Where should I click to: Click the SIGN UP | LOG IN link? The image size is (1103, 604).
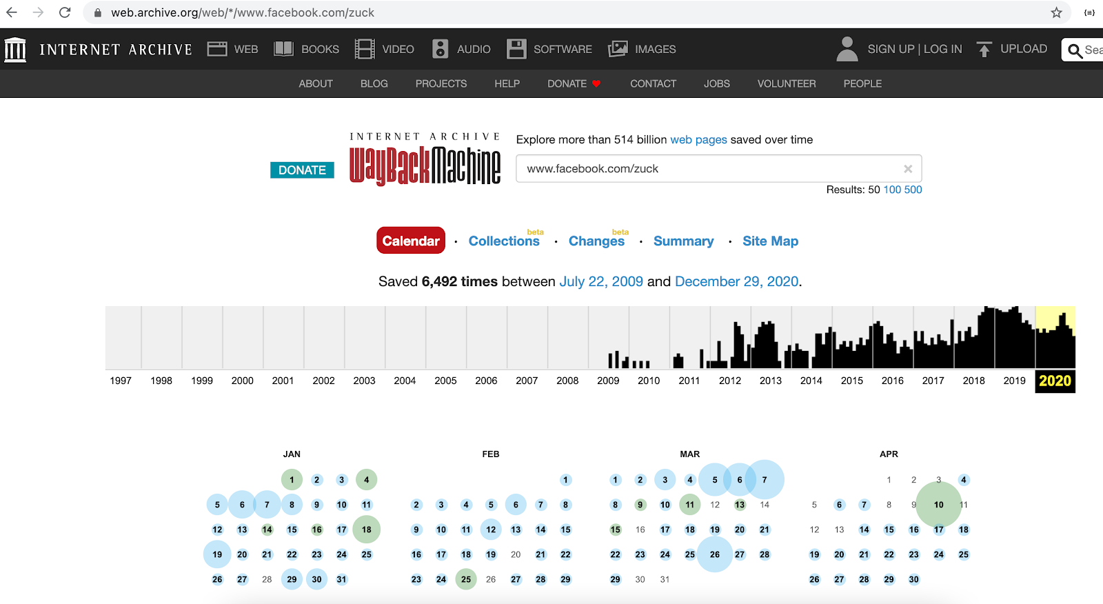[915, 49]
